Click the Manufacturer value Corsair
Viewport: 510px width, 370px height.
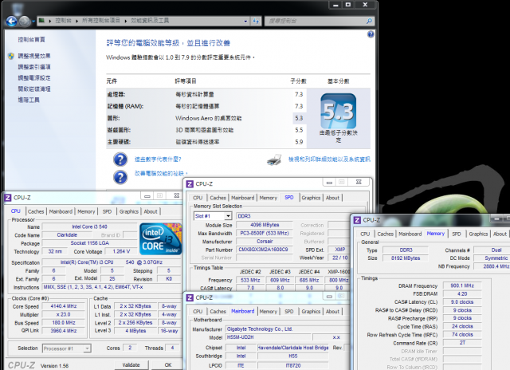pos(265,242)
